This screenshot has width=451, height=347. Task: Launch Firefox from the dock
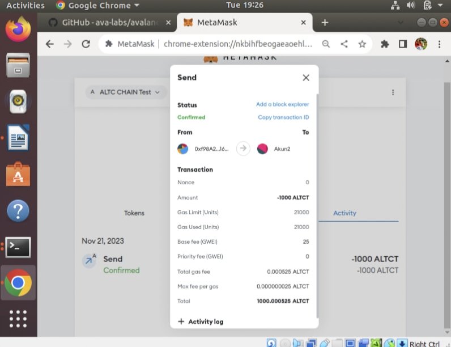[18, 29]
